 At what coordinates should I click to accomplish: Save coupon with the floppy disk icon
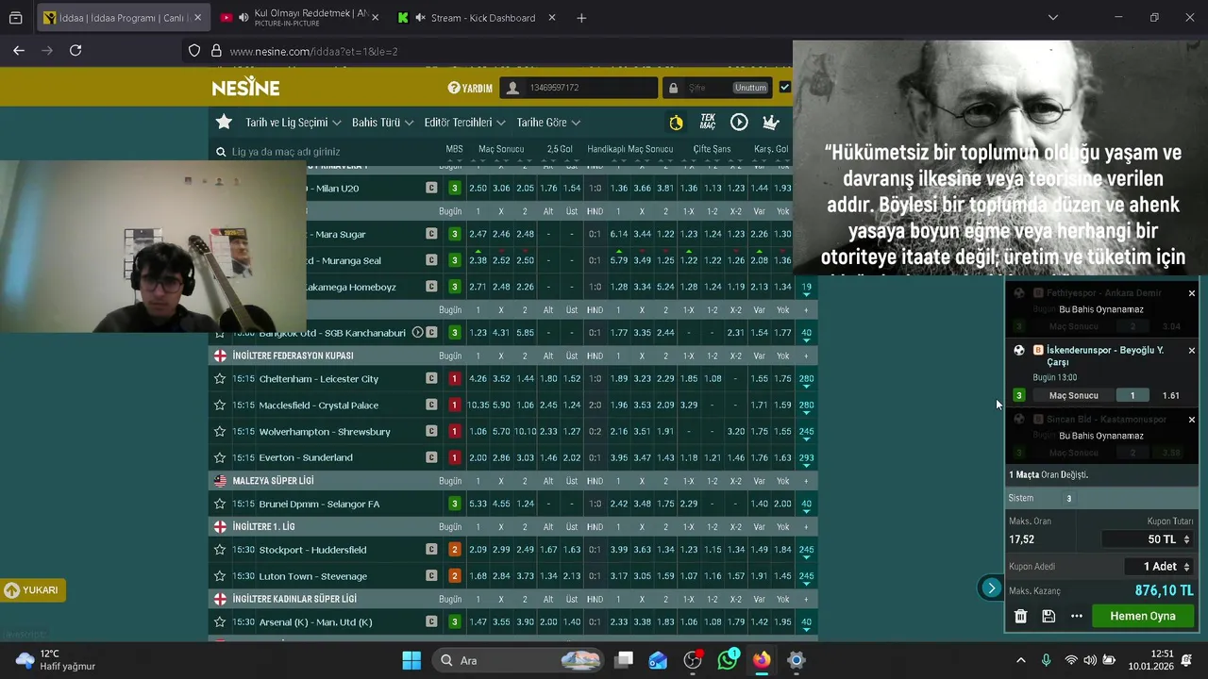pos(1049,616)
